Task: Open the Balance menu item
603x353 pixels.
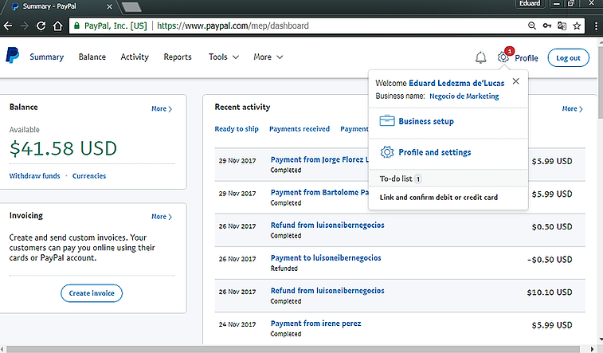Action: 92,57
